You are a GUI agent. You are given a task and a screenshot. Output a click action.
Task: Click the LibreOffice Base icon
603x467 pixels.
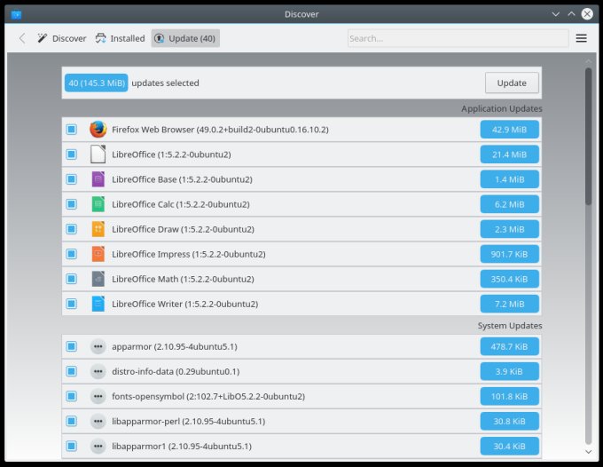pyautogui.click(x=98, y=179)
